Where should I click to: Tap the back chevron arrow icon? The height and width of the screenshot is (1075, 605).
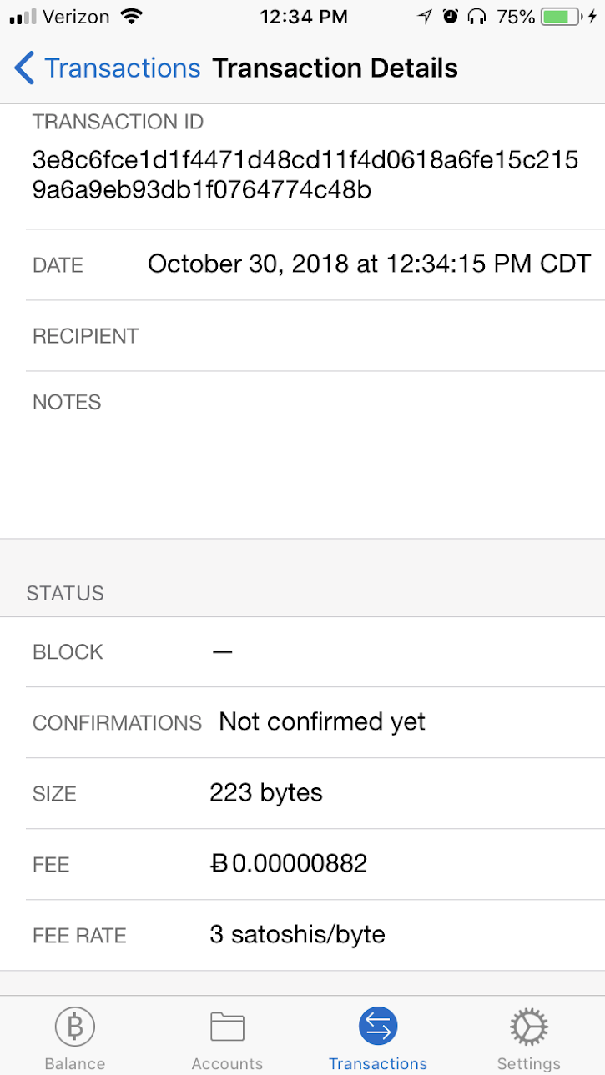coord(24,68)
